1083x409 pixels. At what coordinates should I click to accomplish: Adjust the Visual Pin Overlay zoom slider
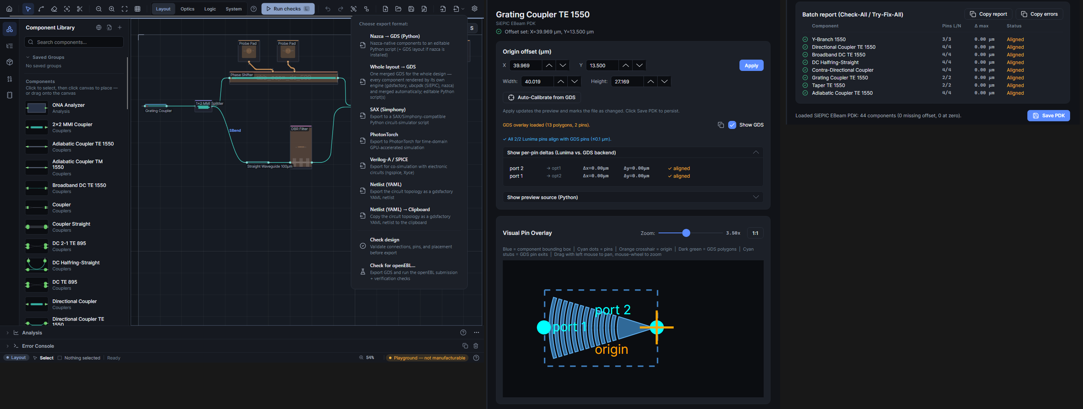coord(686,233)
